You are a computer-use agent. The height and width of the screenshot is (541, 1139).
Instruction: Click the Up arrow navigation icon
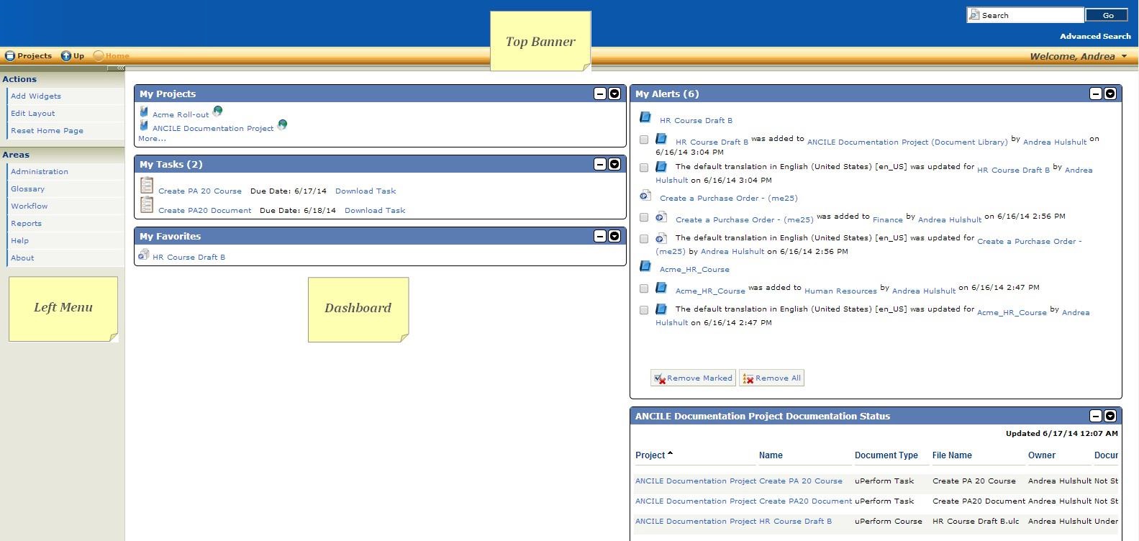coord(65,55)
